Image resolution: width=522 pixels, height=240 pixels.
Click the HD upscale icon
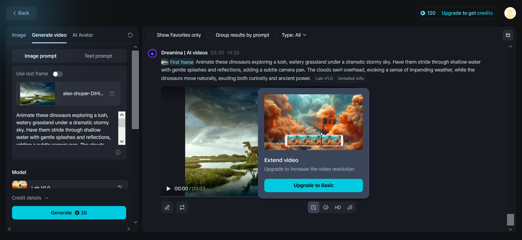(338, 207)
